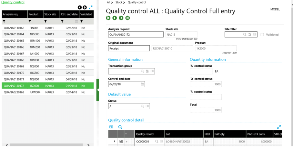
Task: Open the Analysis req. column filter
Action: tap(4, 21)
